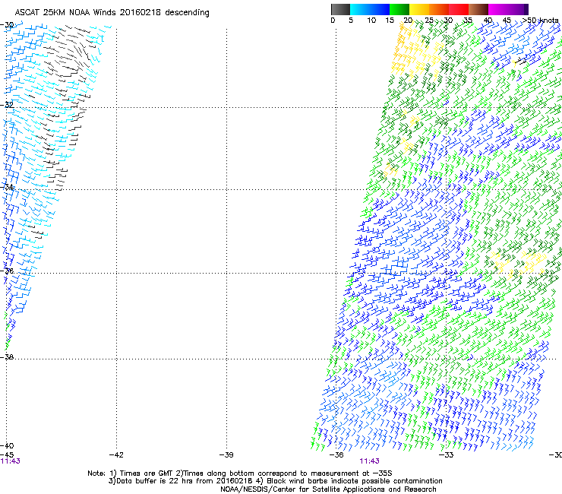562x494 pixels.
Task: Click the longitude label '-45' on bottom axis
Action: [7, 455]
